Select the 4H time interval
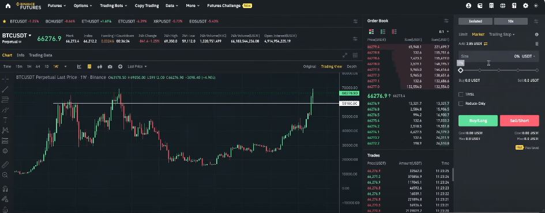The height and width of the screenshot is (213, 545). [38, 67]
